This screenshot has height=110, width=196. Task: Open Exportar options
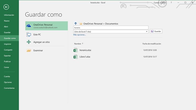pyautogui.click(x=9, y=56)
